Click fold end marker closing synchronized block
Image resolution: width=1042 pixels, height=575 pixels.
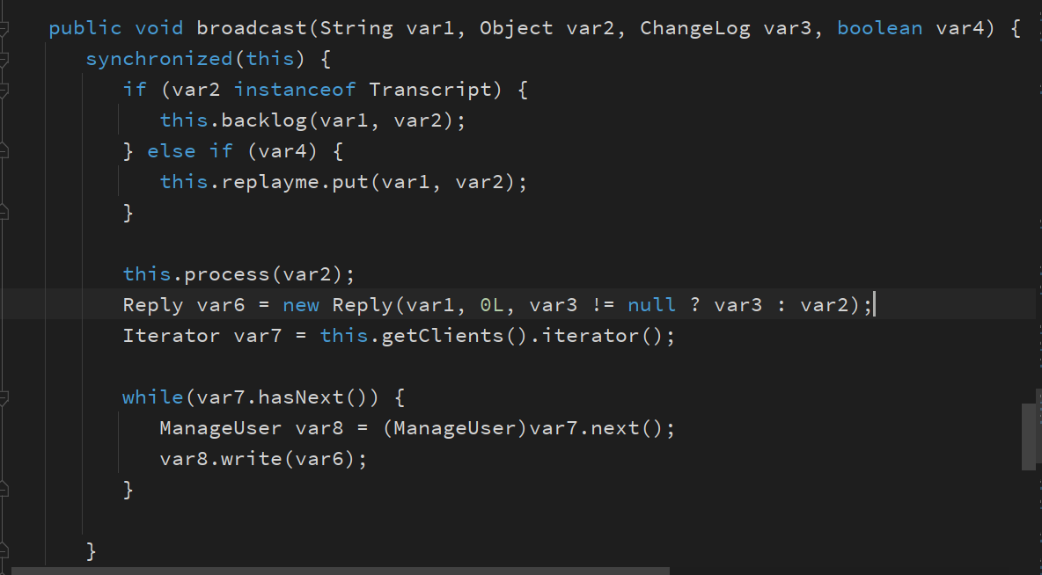(x=4, y=551)
